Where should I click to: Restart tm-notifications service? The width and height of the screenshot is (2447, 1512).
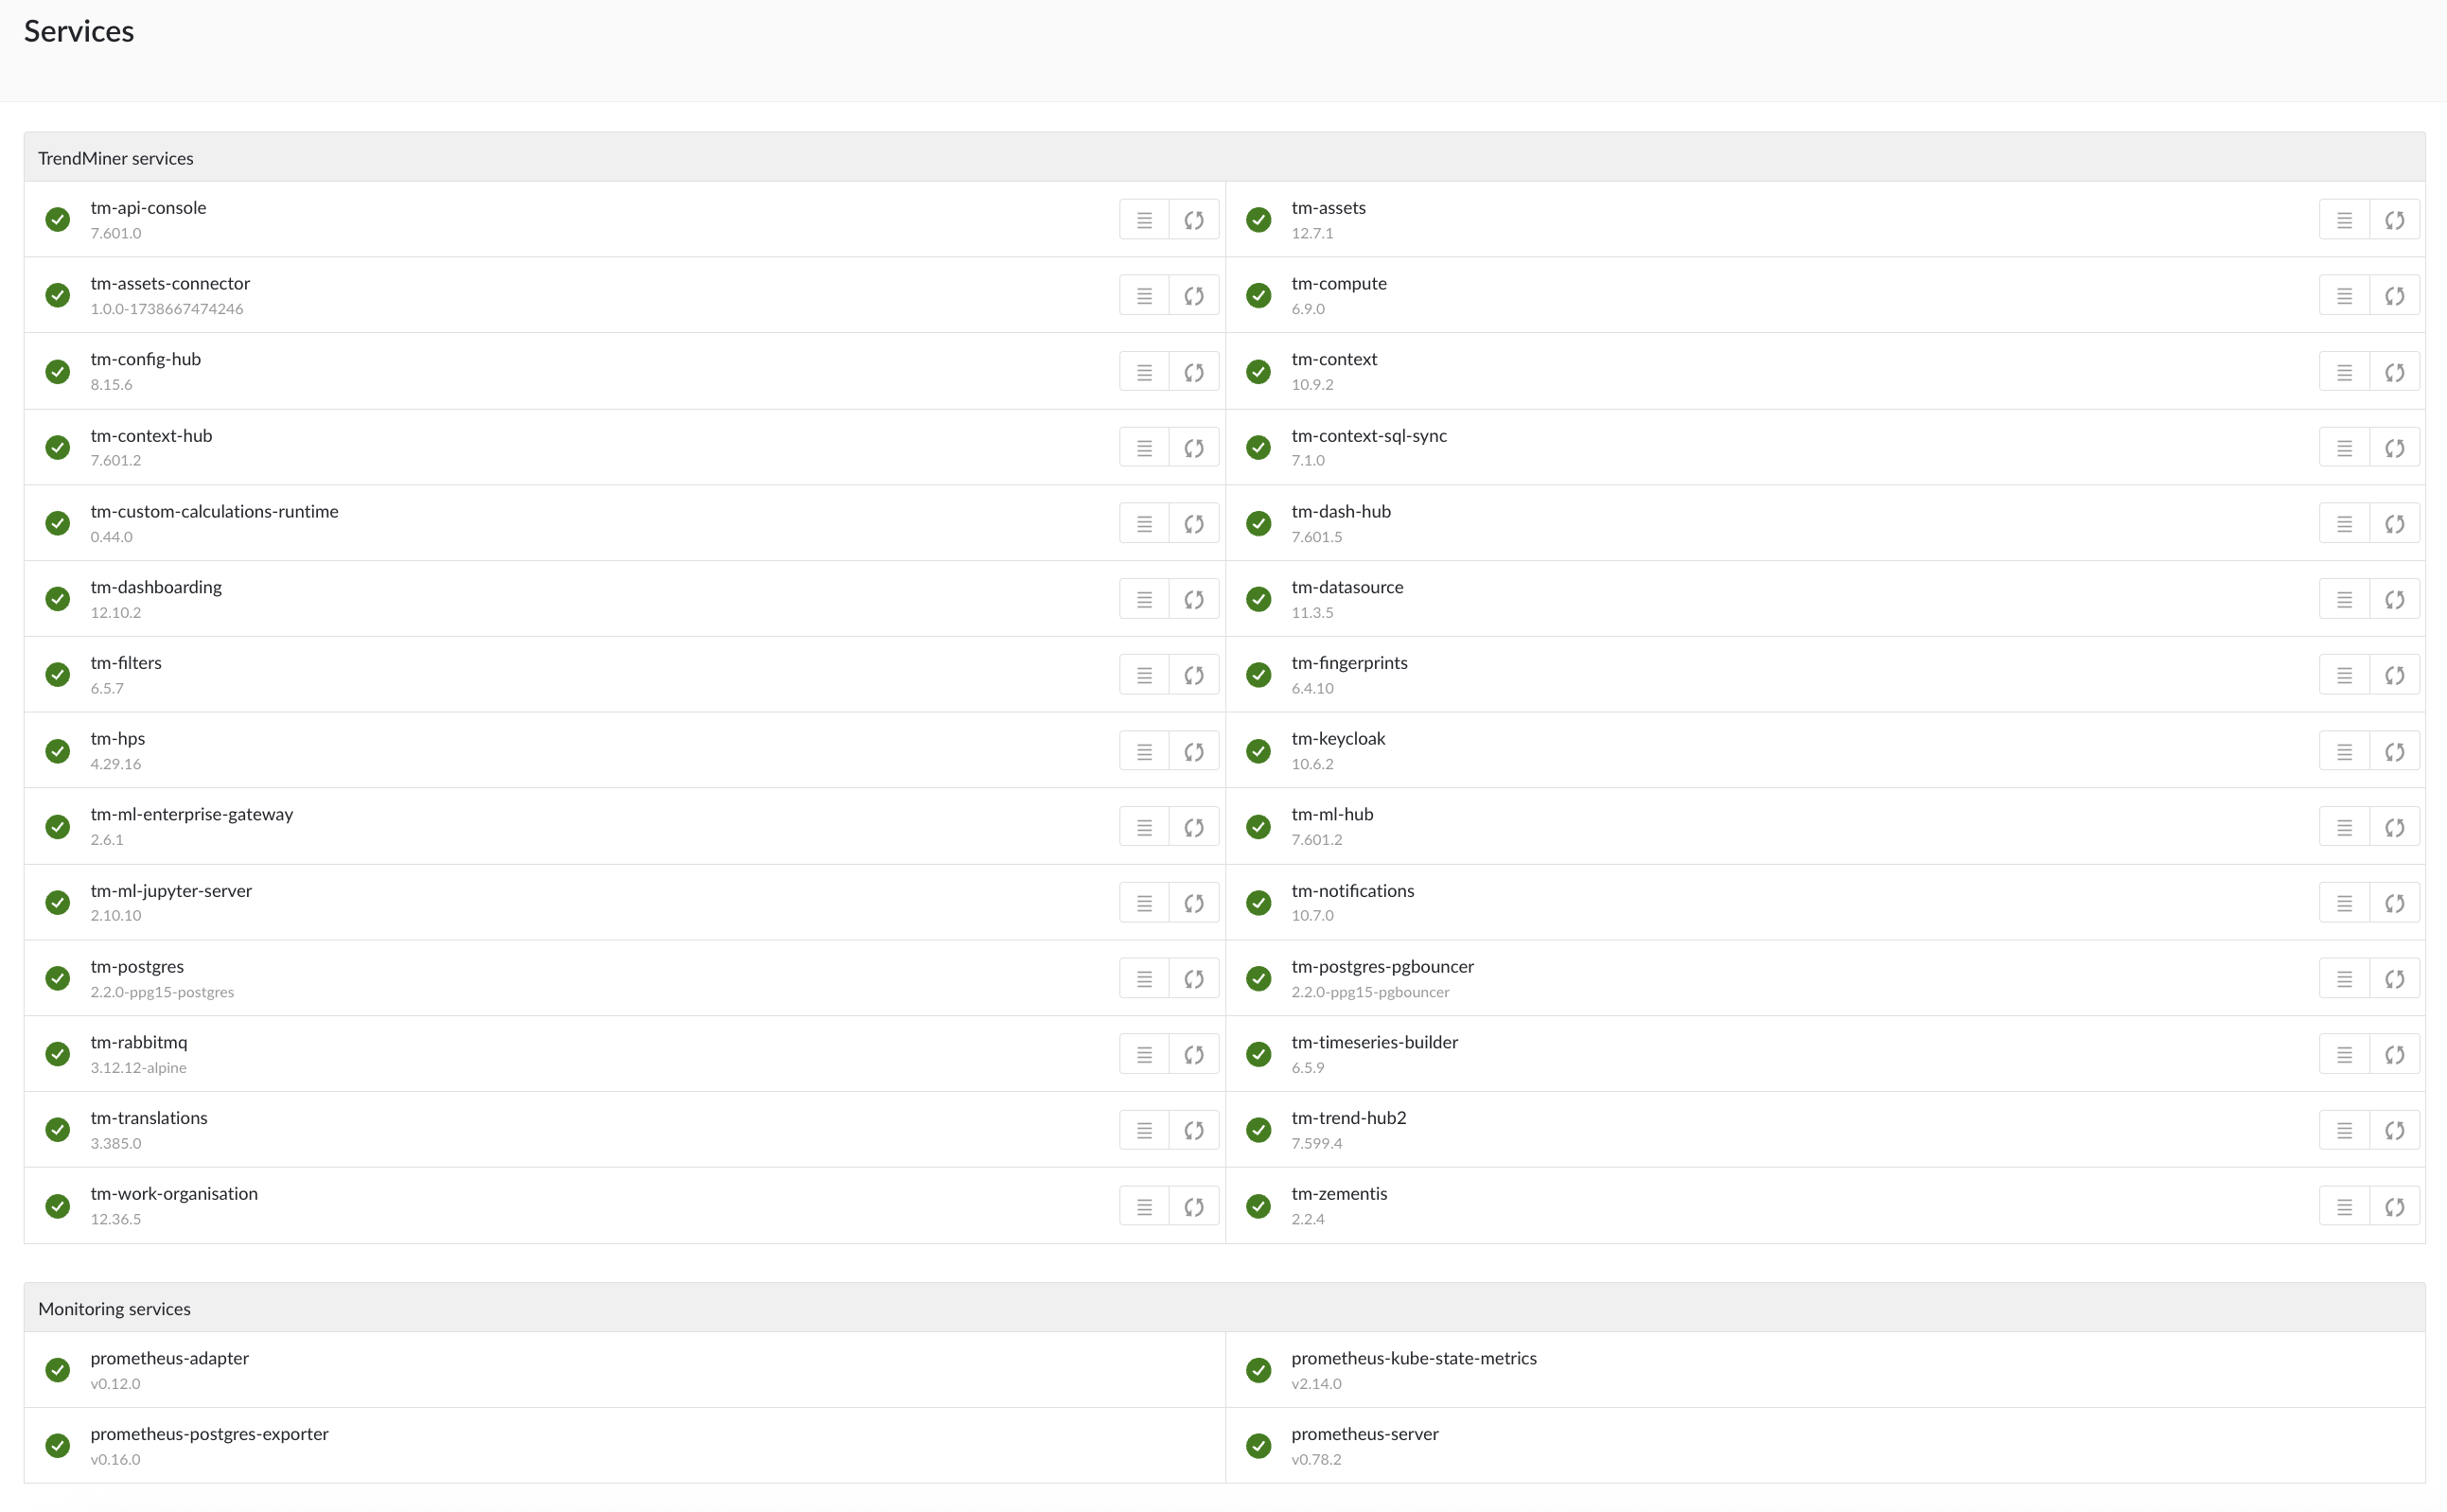click(2394, 903)
